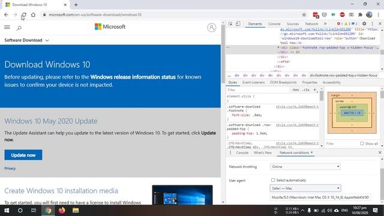The width and height of the screenshot is (384, 216).
Task: Click the custom user agent string field
Action: click(320, 197)
